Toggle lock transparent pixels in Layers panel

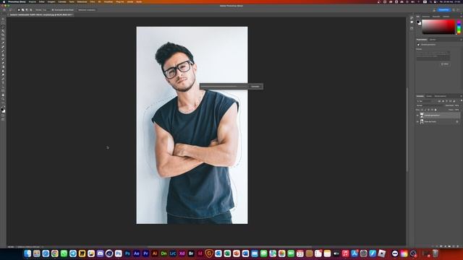pyautogui.click(x=422, y=110)
